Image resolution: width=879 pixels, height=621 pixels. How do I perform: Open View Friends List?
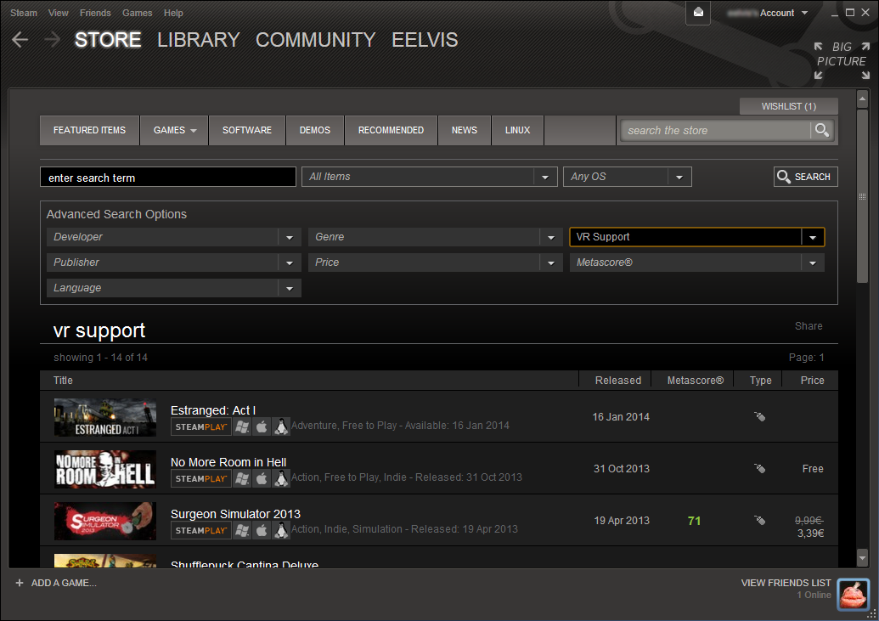pyautogui.click(x=786, y=583)
